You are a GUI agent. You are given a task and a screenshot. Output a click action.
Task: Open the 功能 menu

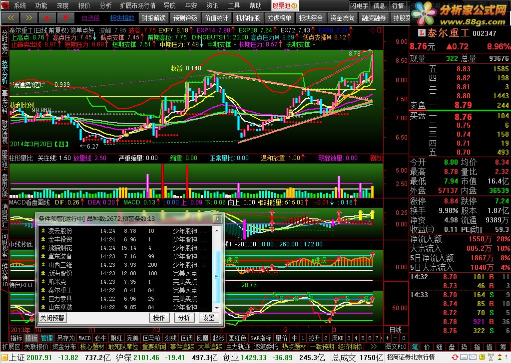(41, 5)
